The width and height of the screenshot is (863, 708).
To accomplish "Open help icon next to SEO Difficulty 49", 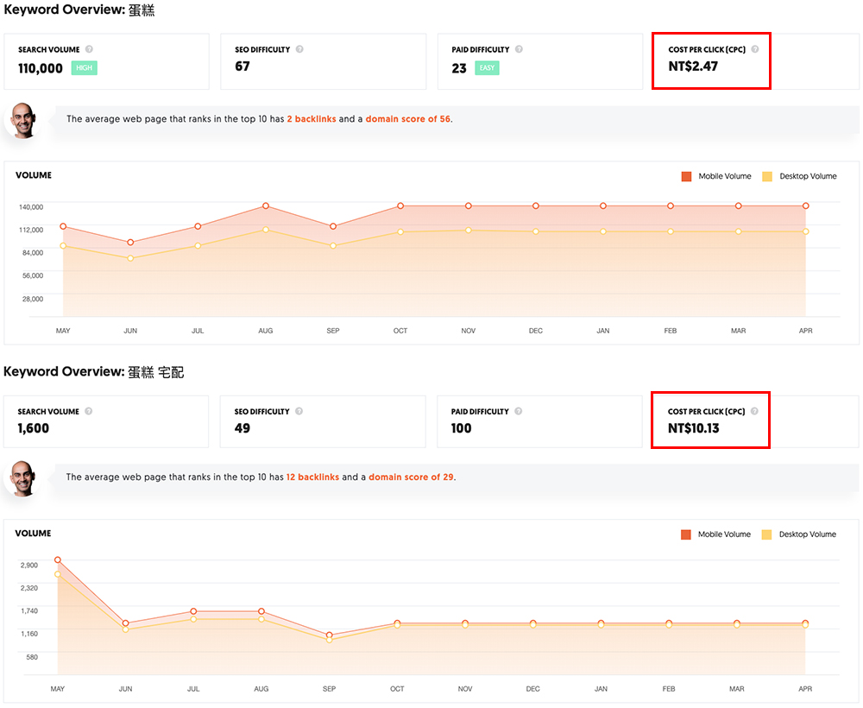I will (x=299, y=412).
